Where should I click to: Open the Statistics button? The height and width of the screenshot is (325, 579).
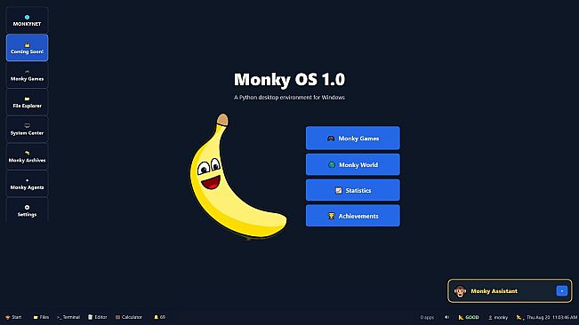pos(352,190)
